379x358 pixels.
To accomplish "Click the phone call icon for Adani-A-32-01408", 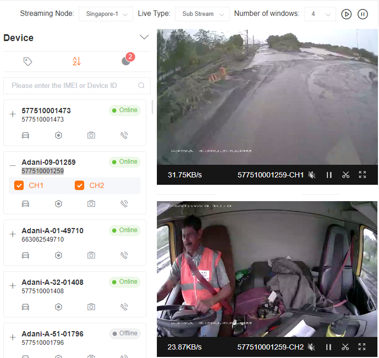I will [124, 307].
